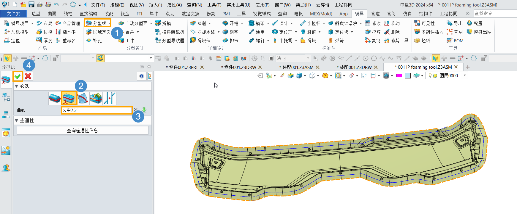
Task: Open the 文件(F) menu in title bar
Action: click(98, 5)
